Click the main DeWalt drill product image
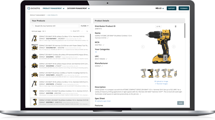Image resolution: width=215 pixels, height=120 pixels. (x=159, y=47)
